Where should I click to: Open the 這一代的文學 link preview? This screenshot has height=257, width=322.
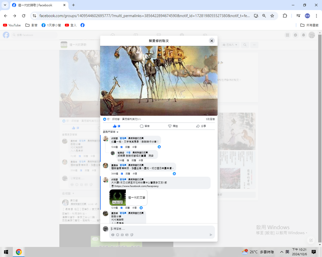128,197
